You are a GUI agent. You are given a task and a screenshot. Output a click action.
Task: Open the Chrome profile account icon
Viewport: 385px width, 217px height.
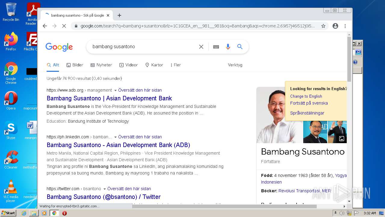(x=335, y=26)
